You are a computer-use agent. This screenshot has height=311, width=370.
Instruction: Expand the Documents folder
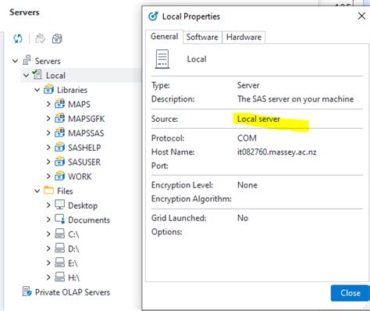tap(48, 220)
